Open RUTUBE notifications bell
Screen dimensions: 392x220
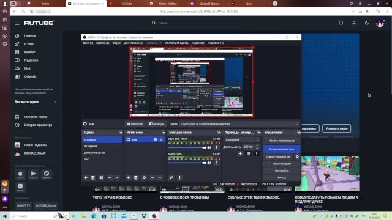354,23
